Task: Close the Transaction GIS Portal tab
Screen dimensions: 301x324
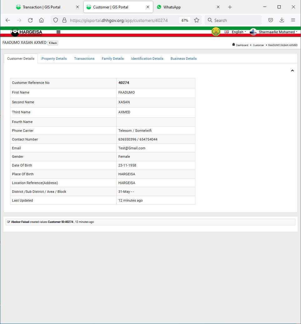Action: [x=78, y=7]
